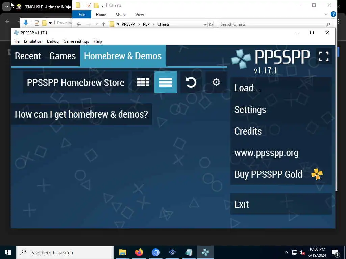Visit www.ppsspp.org link
346x259 pixels.
pos(281,153)
